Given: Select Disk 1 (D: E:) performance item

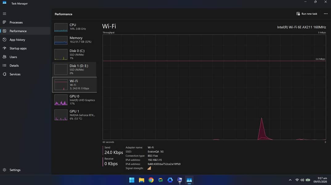Looking at the screenshot, I should (75, 69).
